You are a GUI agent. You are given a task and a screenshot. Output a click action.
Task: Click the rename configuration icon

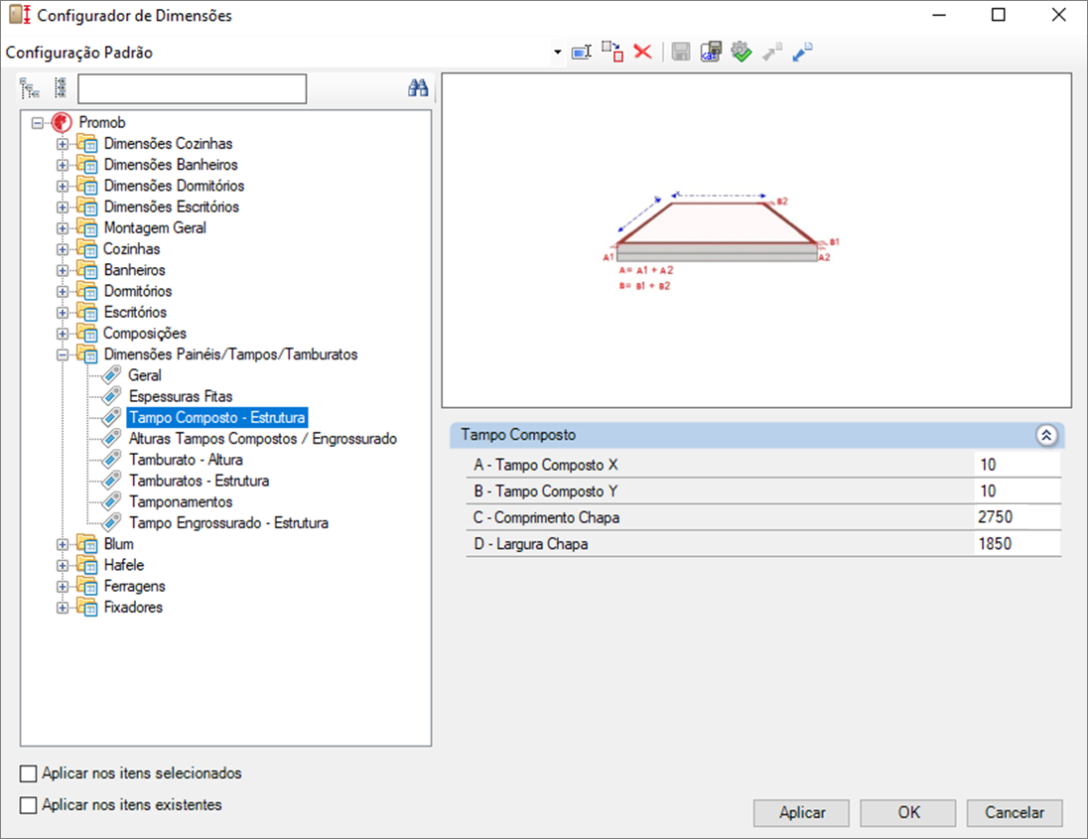coord(581,52)
